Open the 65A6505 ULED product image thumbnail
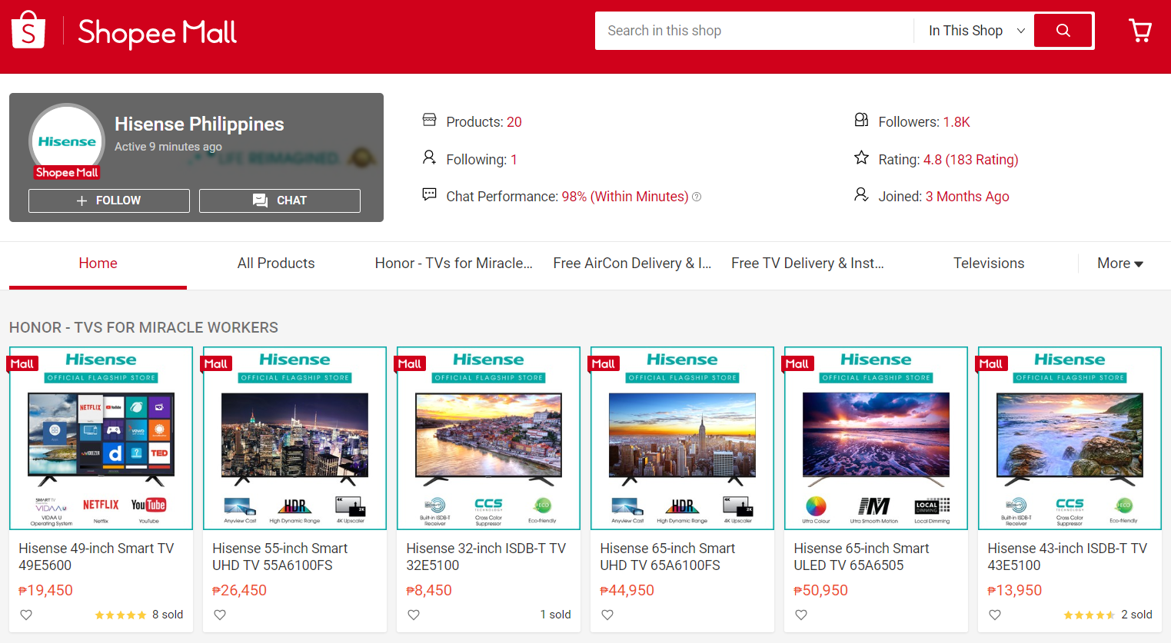1171x643 pixels. 876,438
